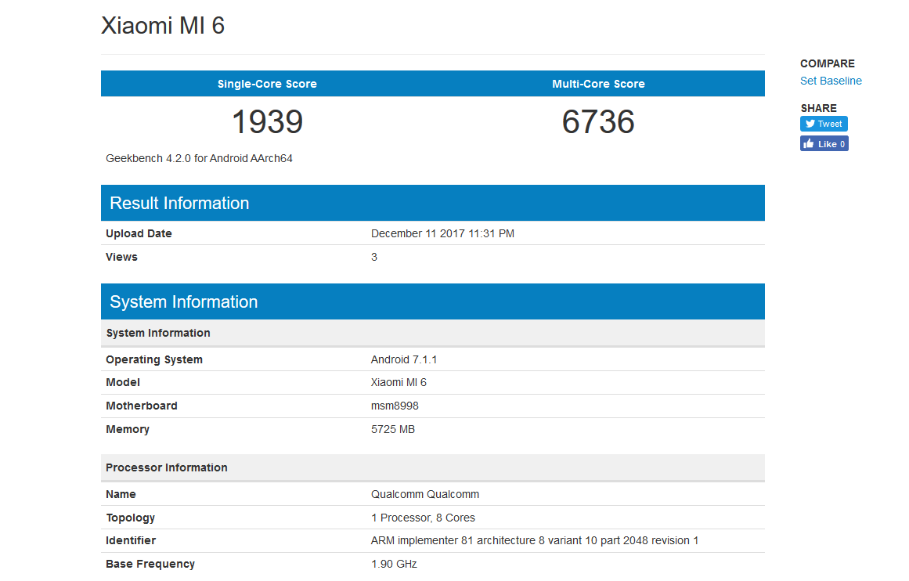Select the Model value Xiaomi MI 6
The image size is (909, 581).
[x=399, y=382]
